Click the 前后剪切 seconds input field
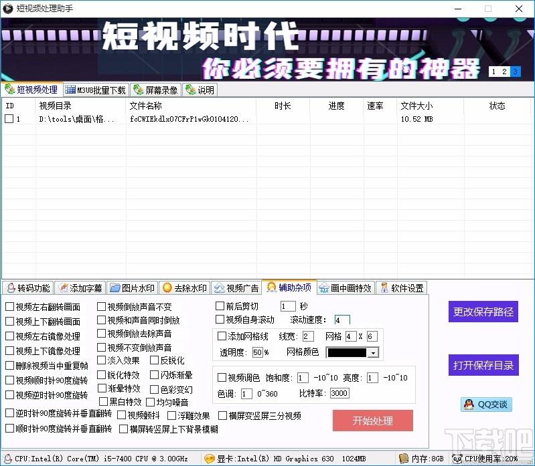 (x=288, y=306)
